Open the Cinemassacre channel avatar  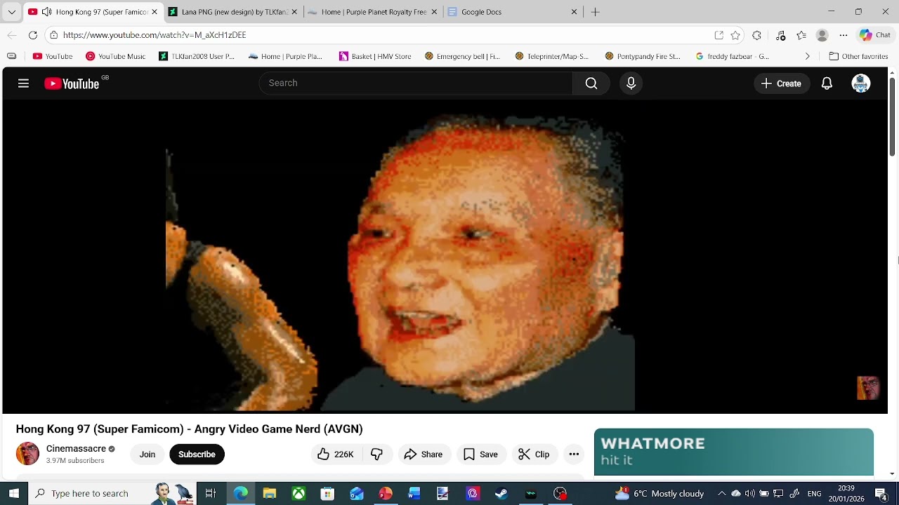pyautogui.click(x=27, y=454)
